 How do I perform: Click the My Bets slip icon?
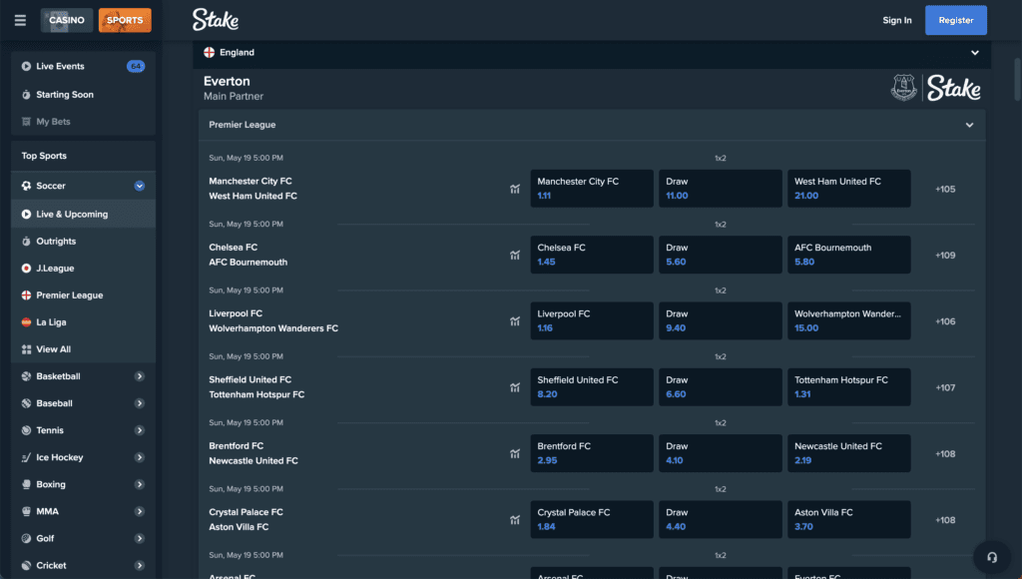26,121
